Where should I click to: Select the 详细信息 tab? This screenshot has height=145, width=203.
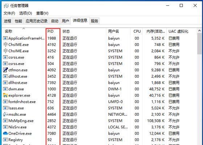coord(80,21)
